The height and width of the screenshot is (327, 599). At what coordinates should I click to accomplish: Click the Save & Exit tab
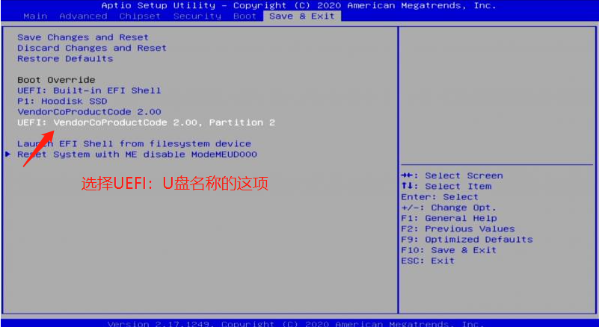pos(302,16)
